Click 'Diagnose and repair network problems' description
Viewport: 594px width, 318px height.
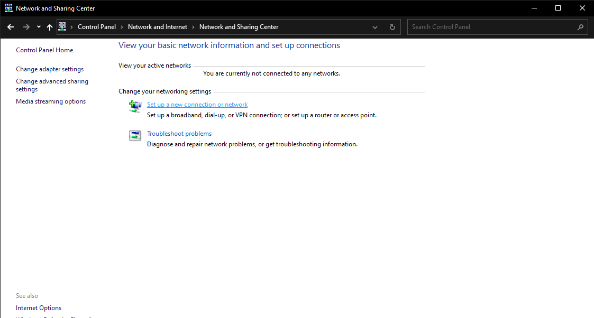coord(252,144)
